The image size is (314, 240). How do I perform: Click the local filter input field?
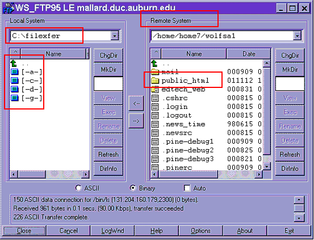(x=108, y=83)
